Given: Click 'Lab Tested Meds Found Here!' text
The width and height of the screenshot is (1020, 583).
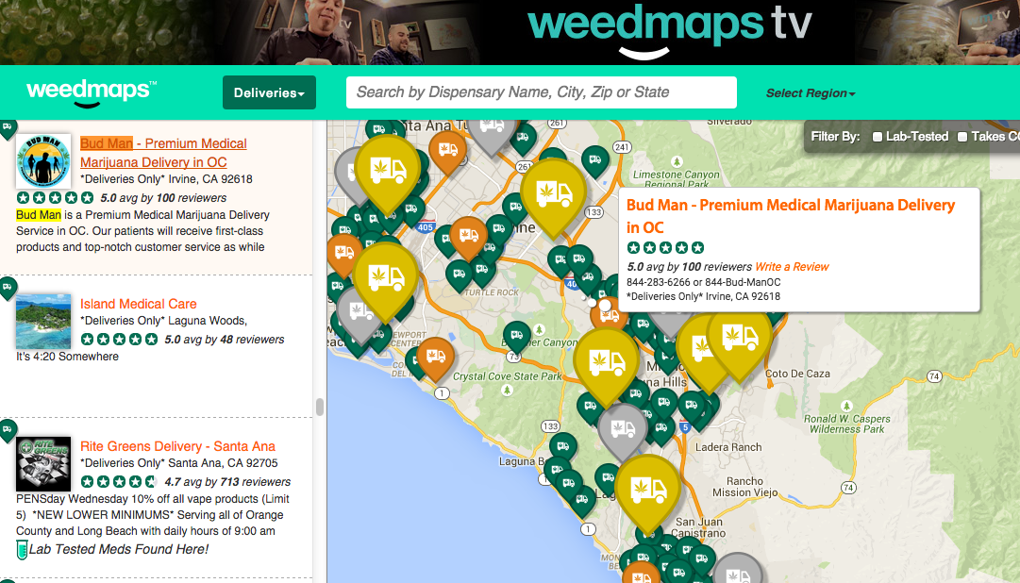Looking at the screenshot, I should (119, 550).
